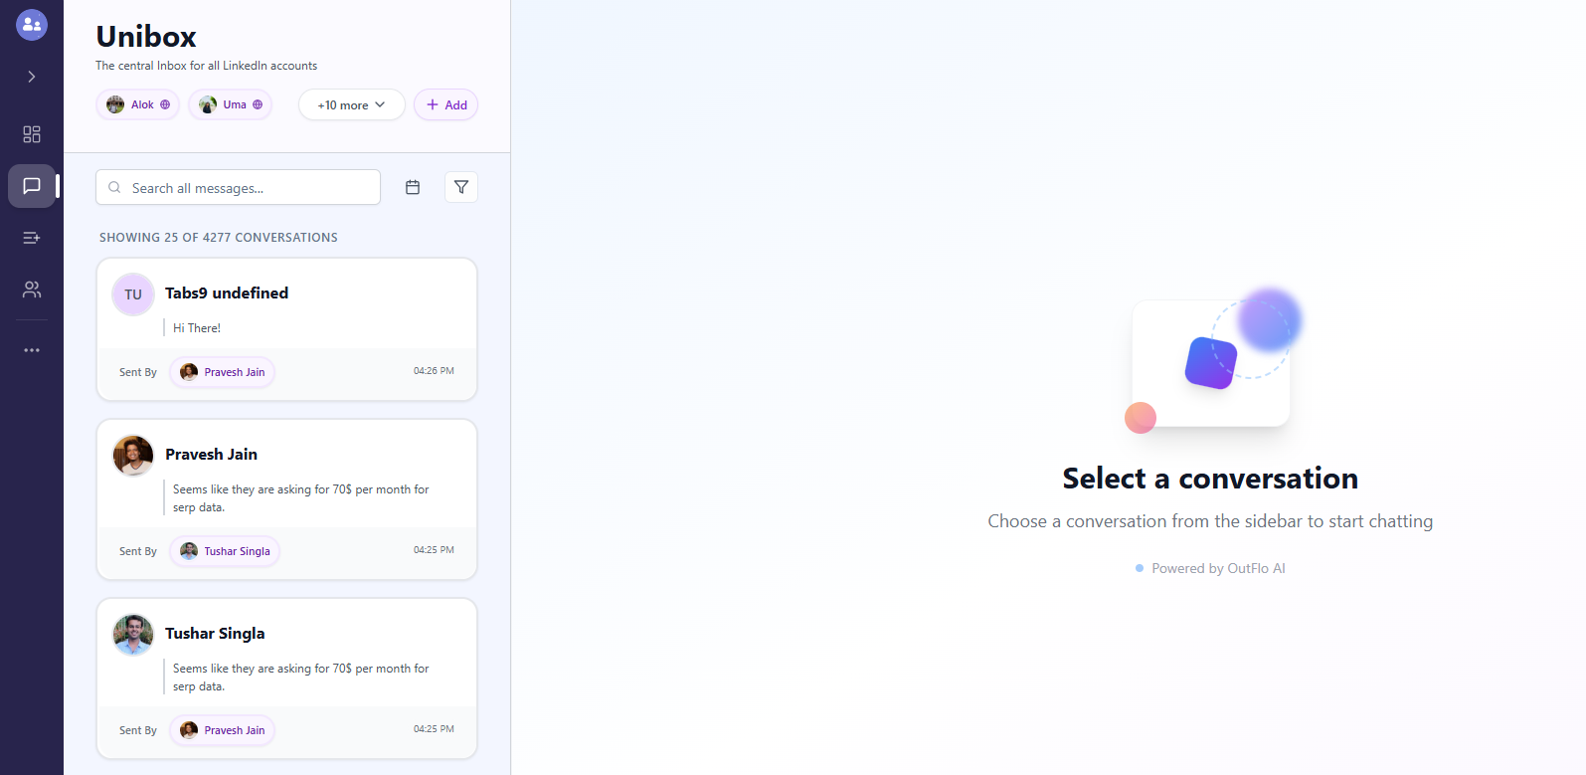
Task: Expand the +10 more accounts dropdown
Action: (x=352, y=104)
